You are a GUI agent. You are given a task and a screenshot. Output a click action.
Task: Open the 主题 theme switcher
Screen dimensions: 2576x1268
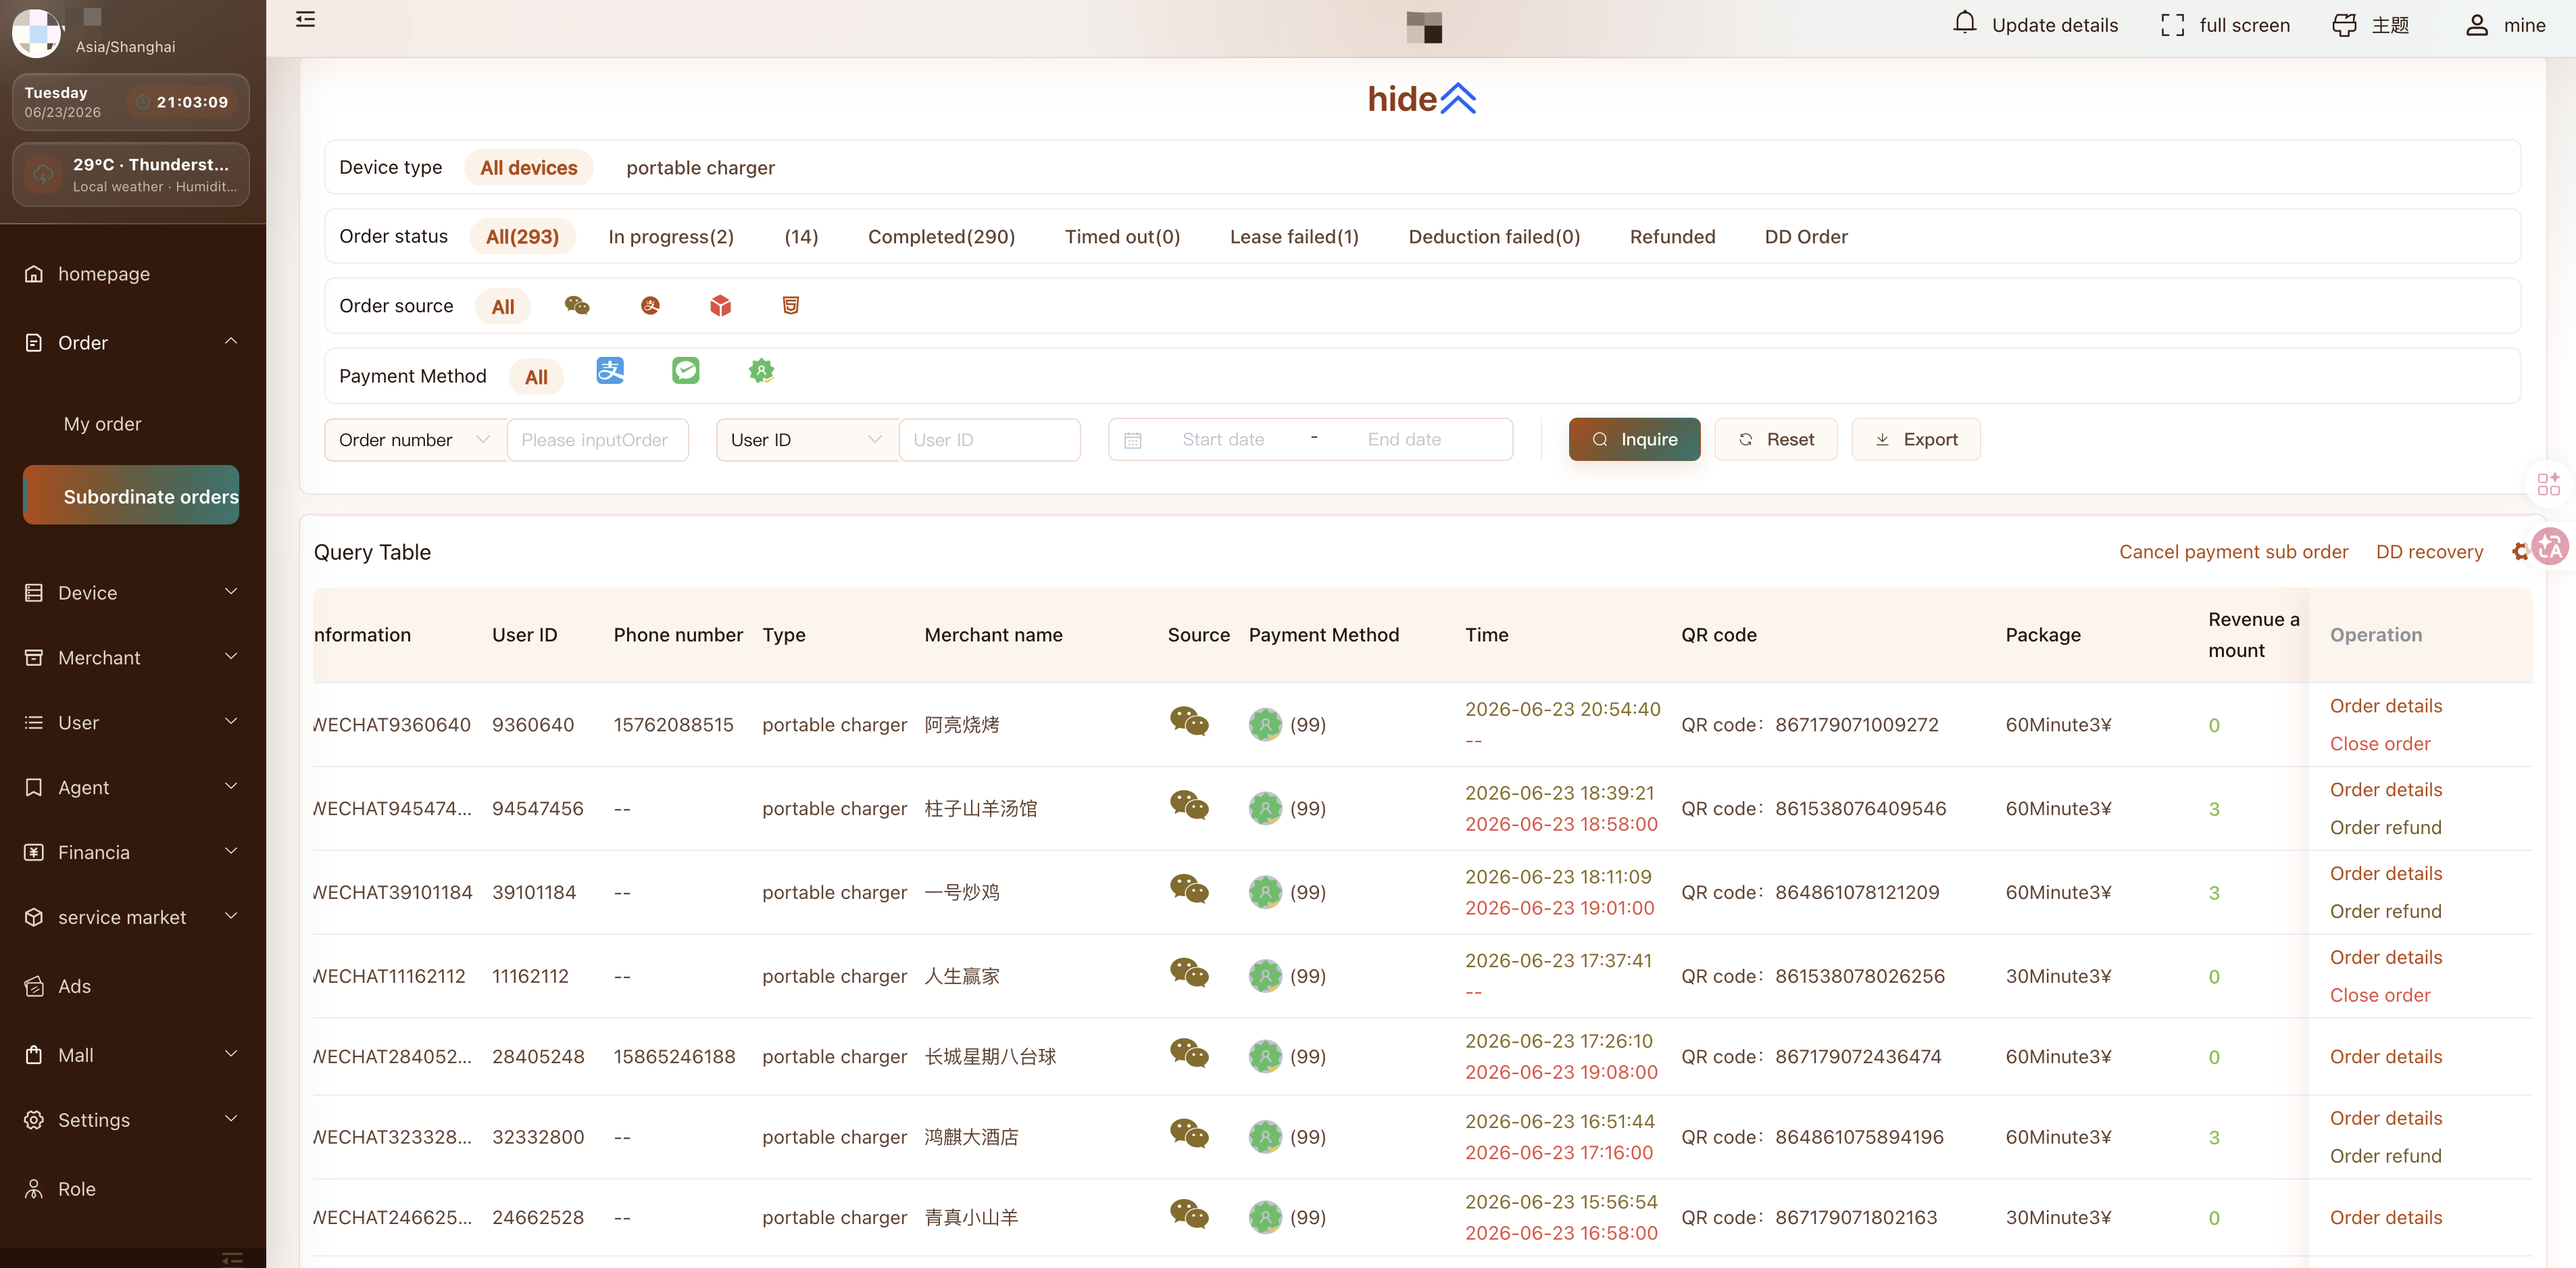[x=2371, y=25]
